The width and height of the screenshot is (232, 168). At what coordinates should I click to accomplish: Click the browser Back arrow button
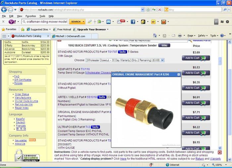pos(4,10)
